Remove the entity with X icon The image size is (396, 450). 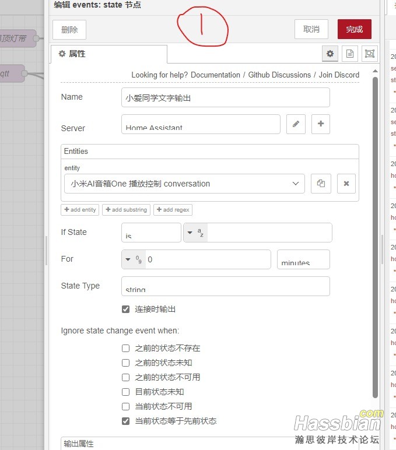[x=346, y=184]
